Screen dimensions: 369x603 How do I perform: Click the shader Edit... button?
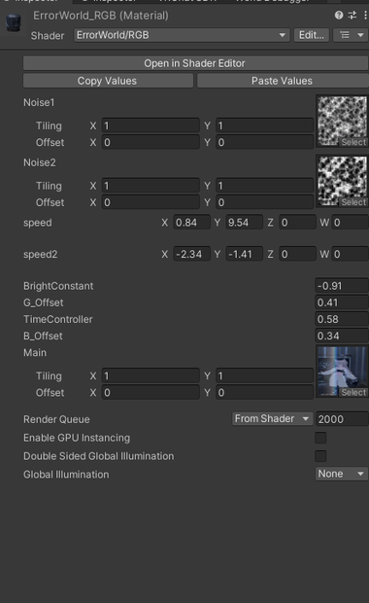(312, 35)
